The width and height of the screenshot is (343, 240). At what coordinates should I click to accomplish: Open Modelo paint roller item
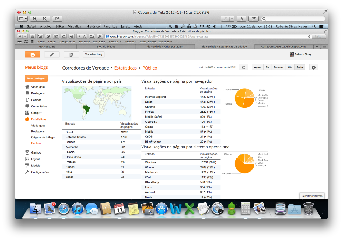(x=33, y=166)
